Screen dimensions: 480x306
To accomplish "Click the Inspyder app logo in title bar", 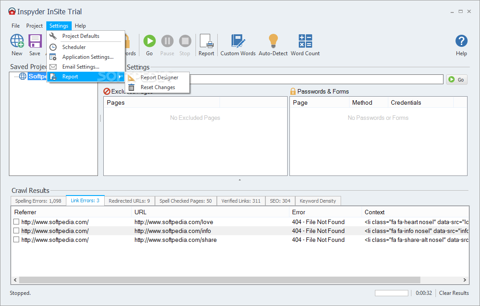I will click(x=12, y=12).
